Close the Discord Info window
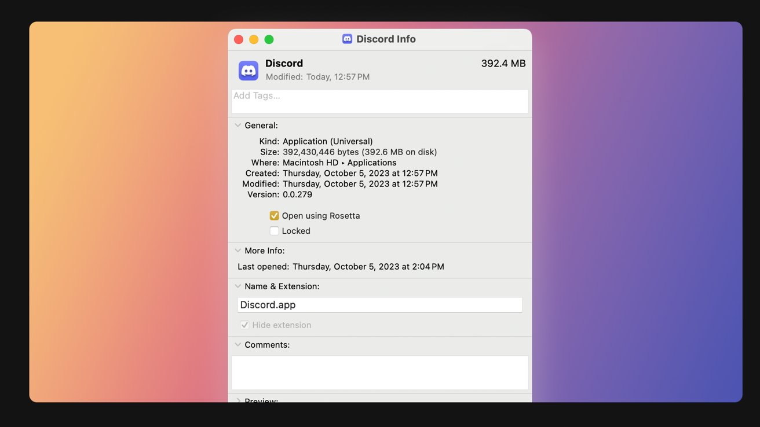 (239, 39)
